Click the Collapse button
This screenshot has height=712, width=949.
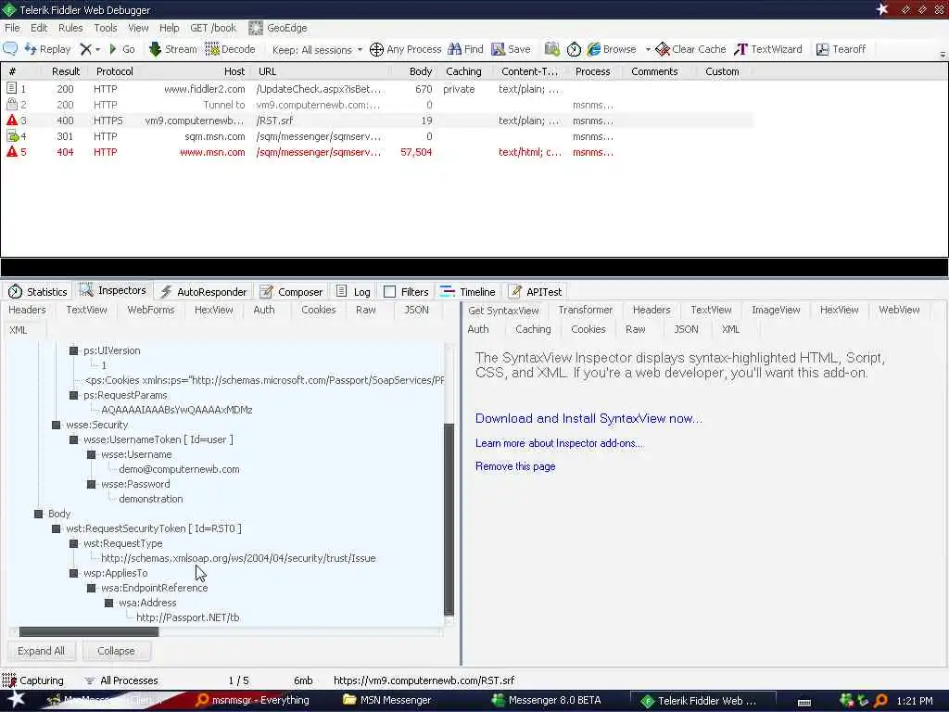[x=116, y=651]
